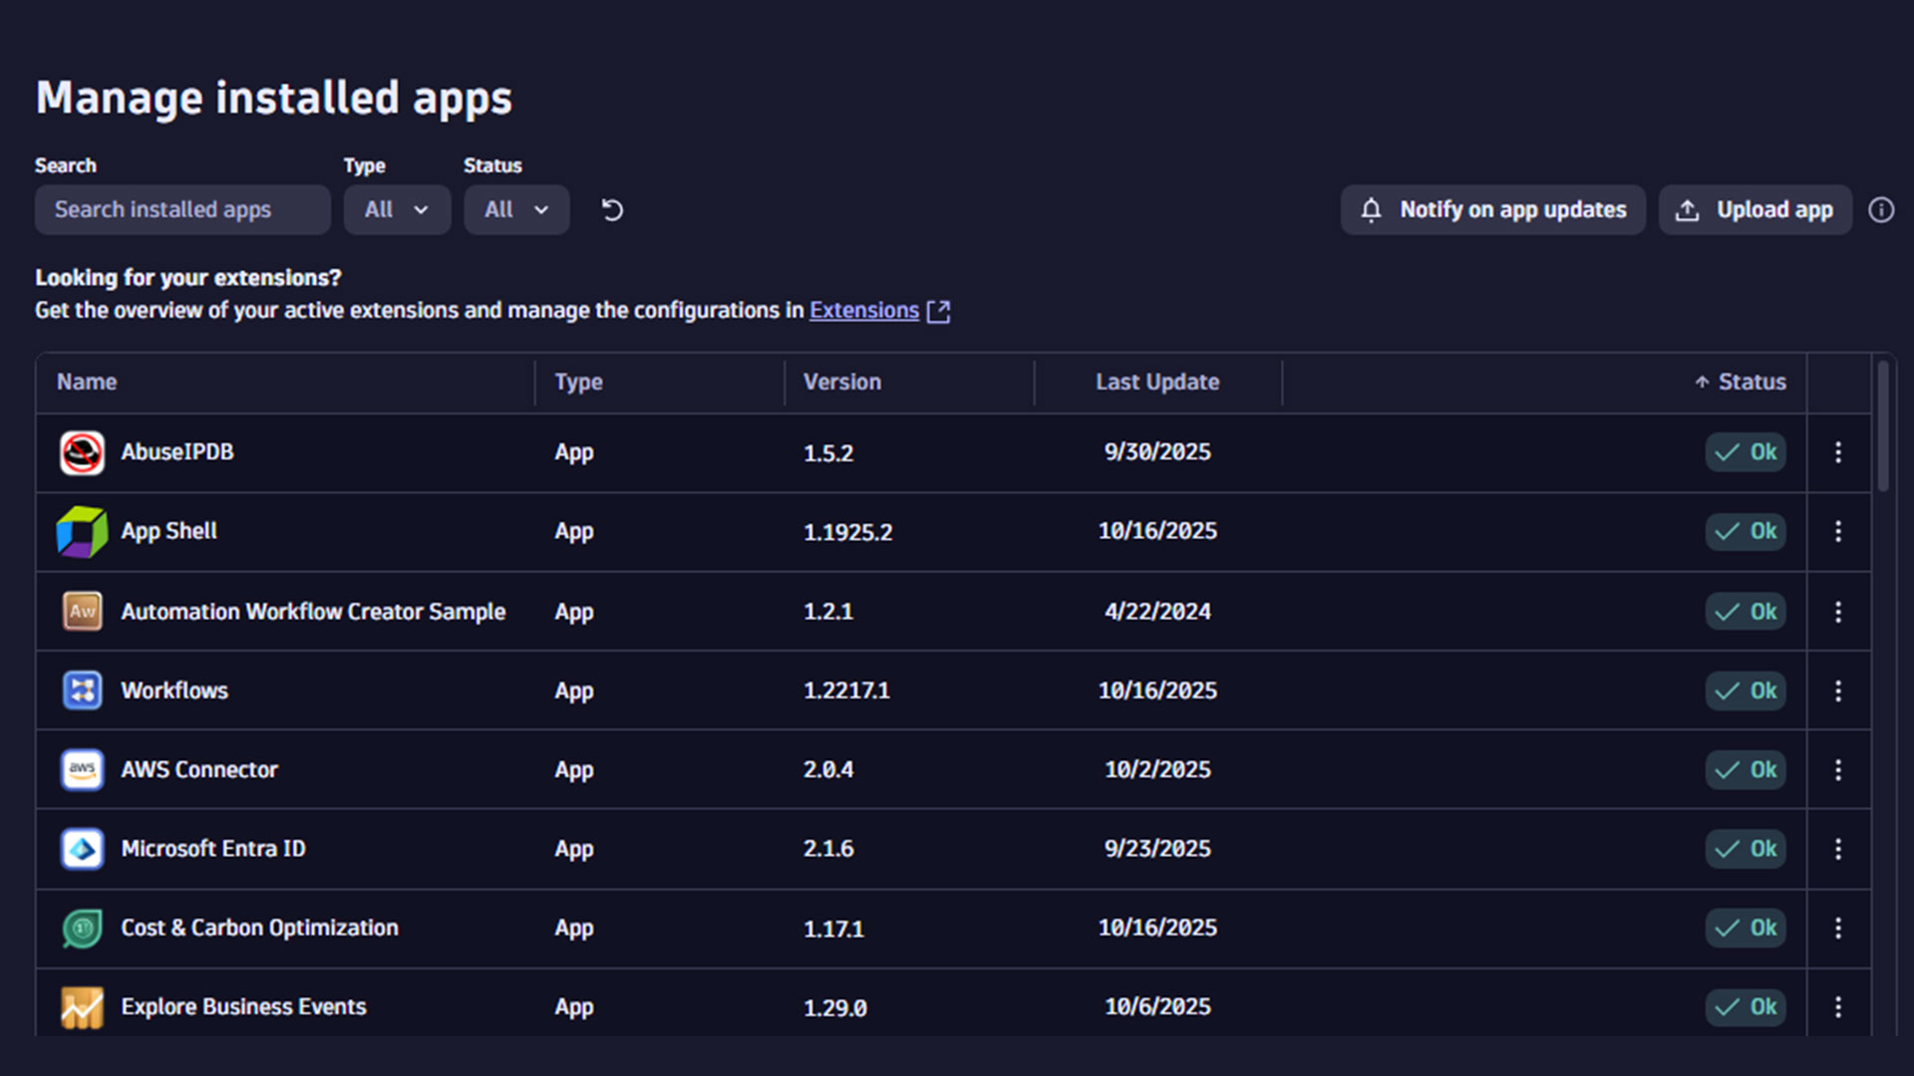The height and width of the screenshot is (1076, 1914).
Task: Select the App Shell cube icon
Action: (82, 531)
